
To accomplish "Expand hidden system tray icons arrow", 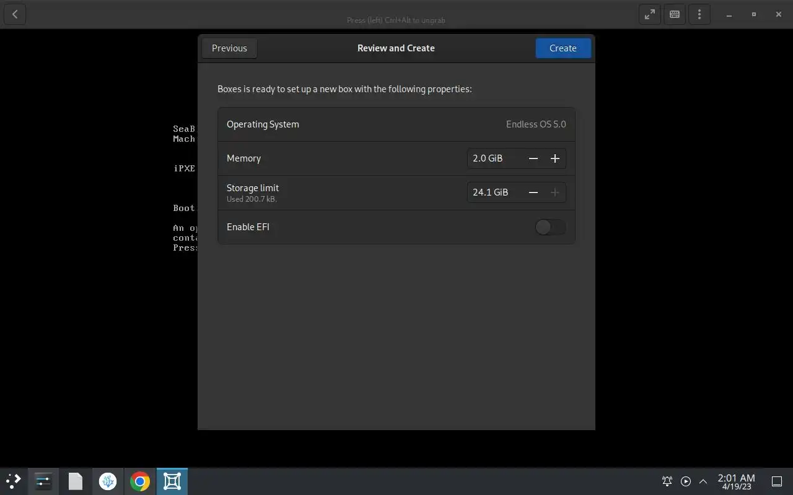I will [x=703, y=481].
